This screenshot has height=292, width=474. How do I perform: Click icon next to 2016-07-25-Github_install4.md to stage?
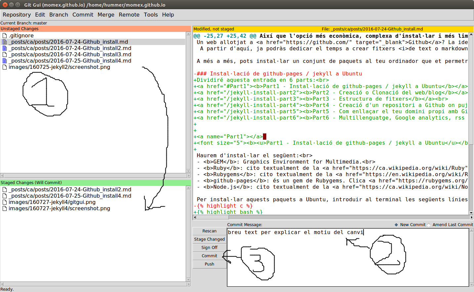(x=4, y=61)
